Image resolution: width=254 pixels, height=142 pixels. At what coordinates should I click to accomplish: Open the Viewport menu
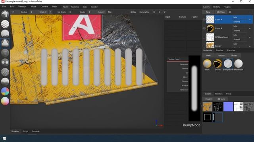click(22, 7)
